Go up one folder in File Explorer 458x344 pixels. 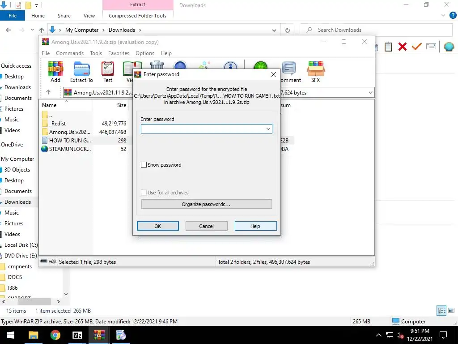[x=42, y=30]
